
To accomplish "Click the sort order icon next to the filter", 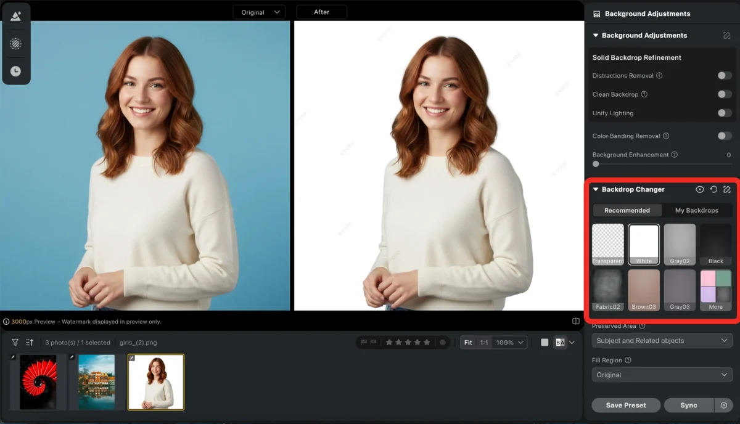I will (30, 342).
